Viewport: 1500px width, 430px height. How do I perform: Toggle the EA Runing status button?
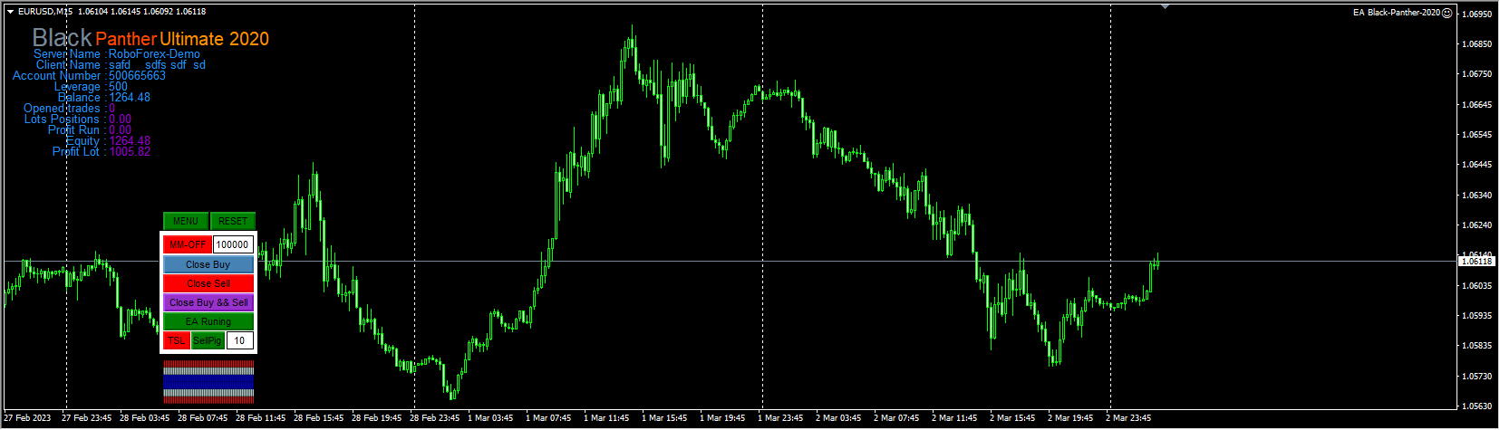(208, 321)
